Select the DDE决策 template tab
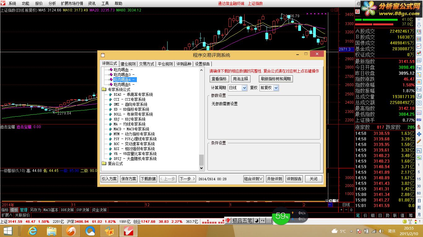 [67, 210]
